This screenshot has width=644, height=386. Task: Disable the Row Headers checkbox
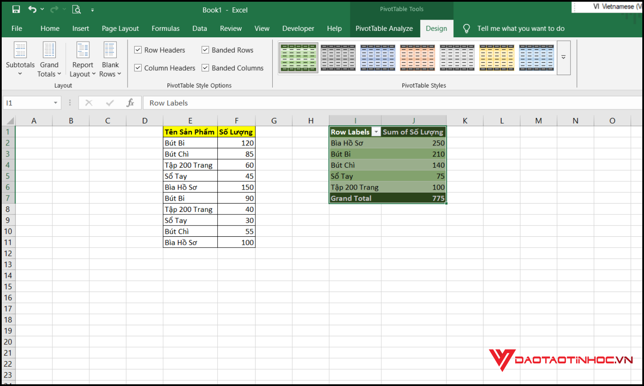pos(138,50)
